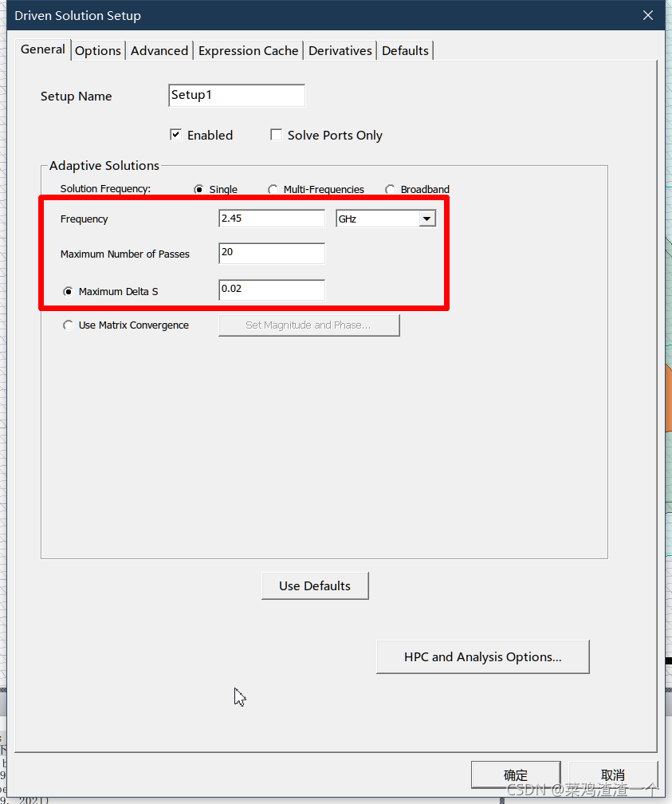This screenshot has width=672, height=804.
Task: Select Multi-Frequencies radio option
Action: pyautogui.click(x=273, y=189)
